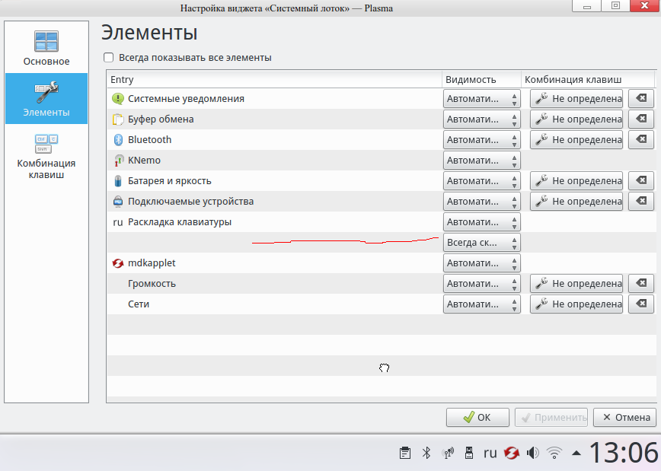Set shortcut for Bluetooth
The height and width of the screenshot is (471, 661).
(x=576, y=140)
